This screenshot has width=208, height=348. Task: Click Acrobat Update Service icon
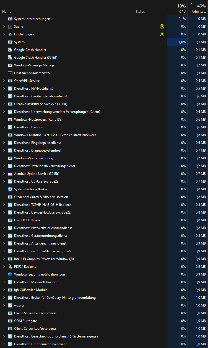(10, 174)
